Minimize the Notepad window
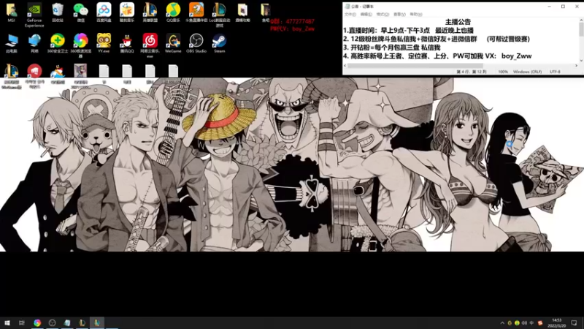This screenshot has width=584, height=329. [550, 7]
